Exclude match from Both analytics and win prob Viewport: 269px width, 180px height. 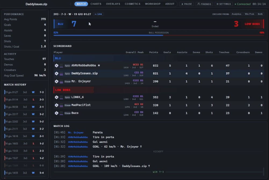(x=260, y=14)
